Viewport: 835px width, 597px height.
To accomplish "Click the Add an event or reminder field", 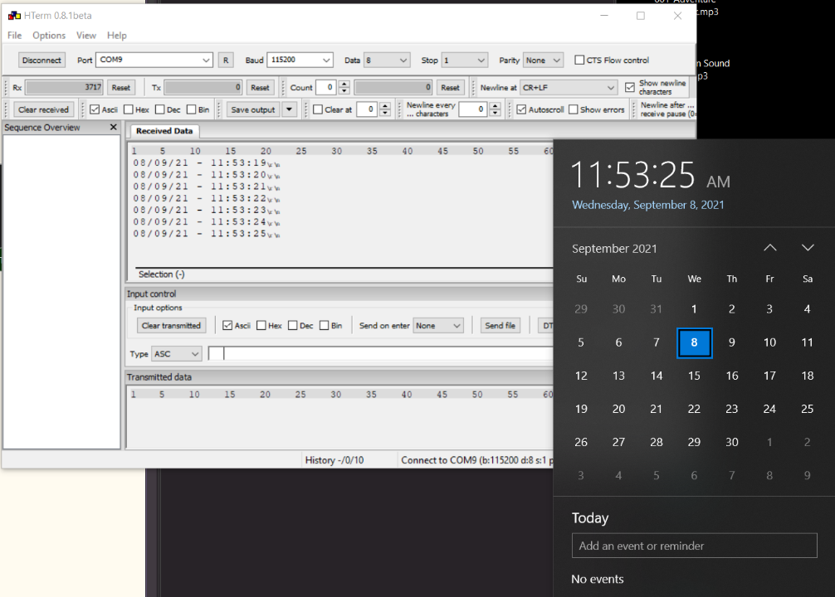I will [694, 546].
